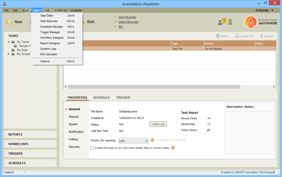Click the New task sun icon
The height and width of the screenshot is (177, 282).
point(9,22)
